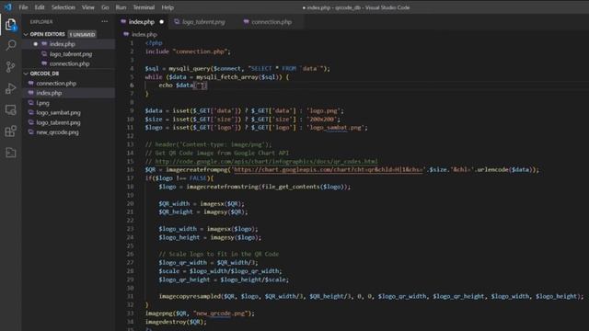This screenshot has height=331, width=589.
Task: Click line number 16 in gutter
Action: (130, 169)
